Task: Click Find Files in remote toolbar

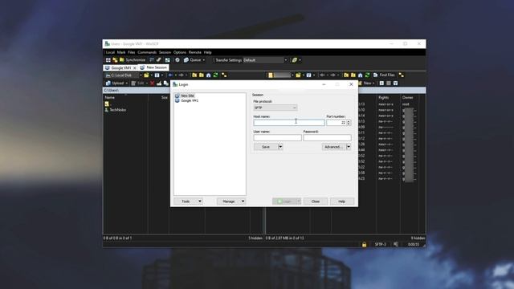Action: 384,75
